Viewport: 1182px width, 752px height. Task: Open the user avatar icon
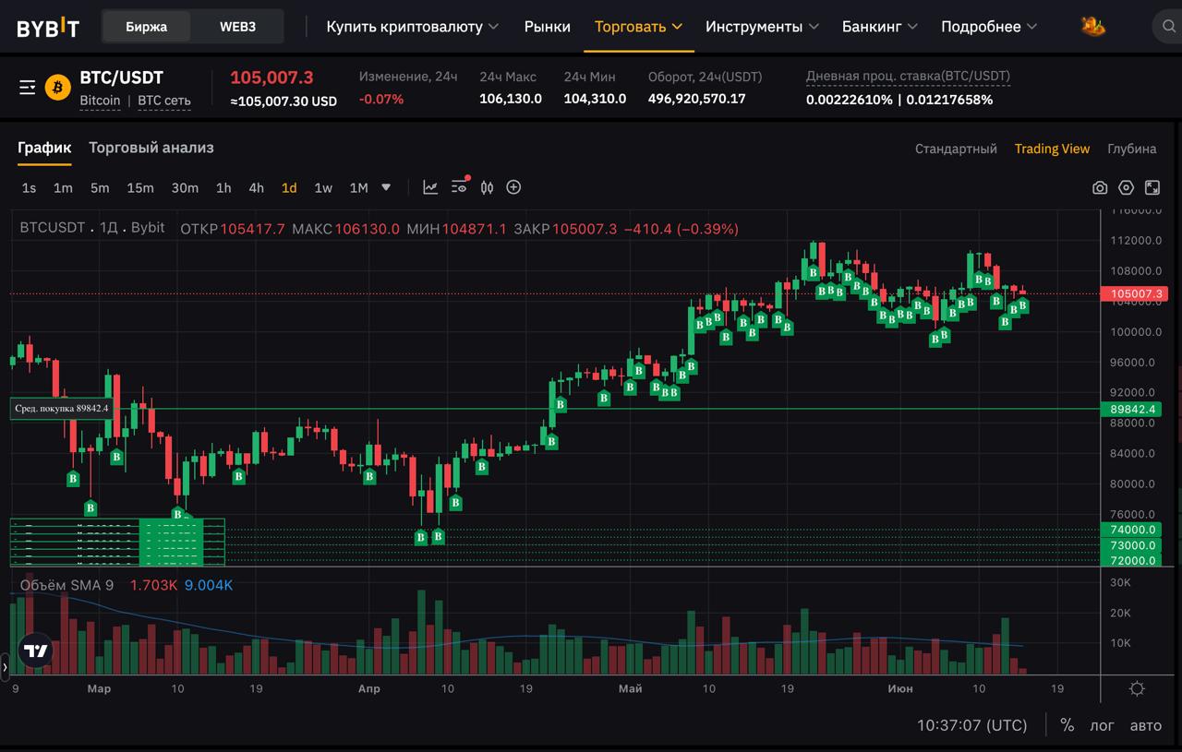(x=1093, y=26)
